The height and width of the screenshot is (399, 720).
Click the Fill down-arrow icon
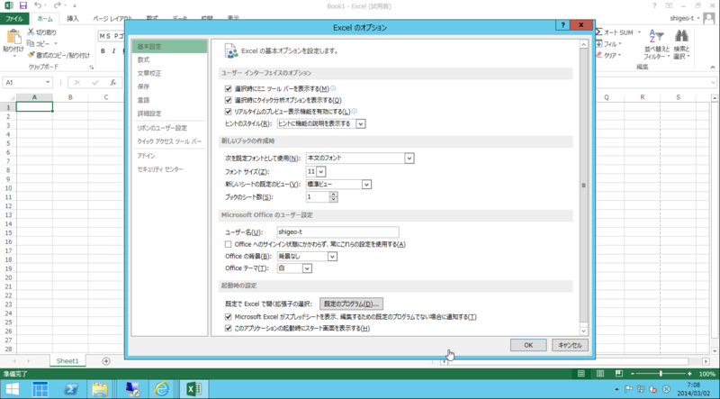pos(598,44)
